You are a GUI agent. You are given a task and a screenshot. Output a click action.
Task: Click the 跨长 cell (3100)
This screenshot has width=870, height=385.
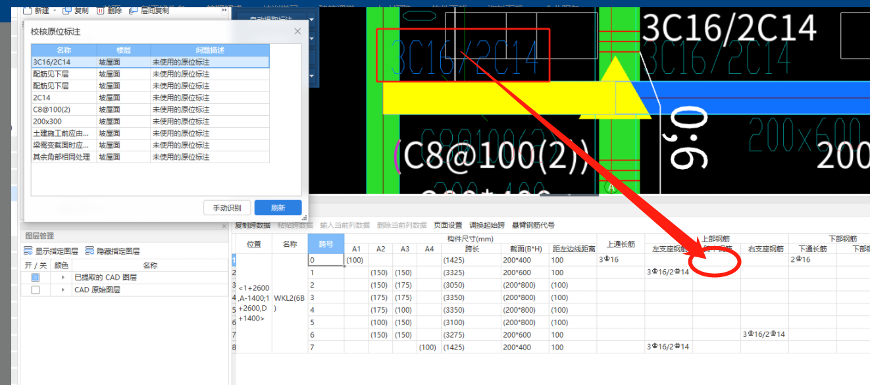(471, 322)
